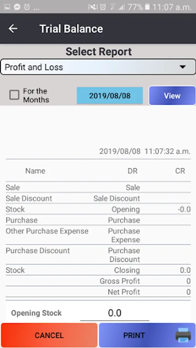
Task: Click the Opening stock value -0.0
Action: tap(184, 209)
